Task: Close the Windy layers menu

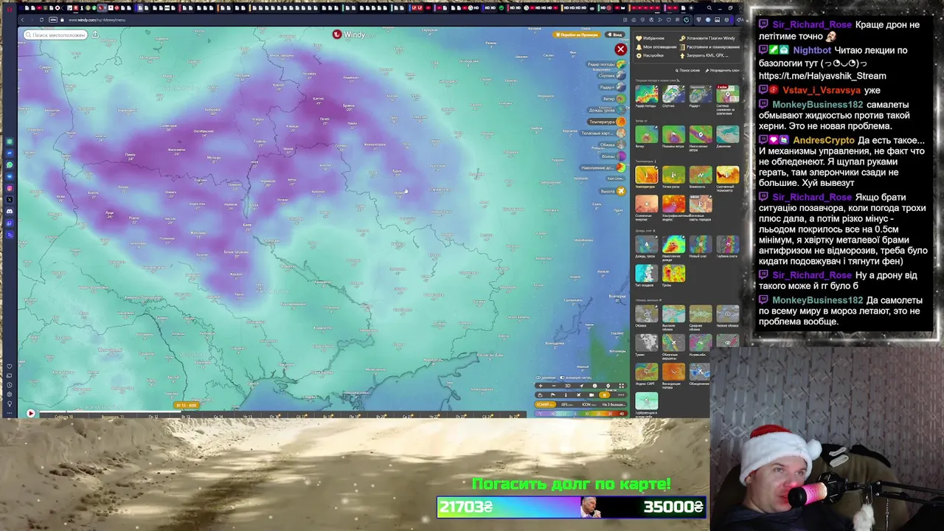Action: (x=620, y=49)
